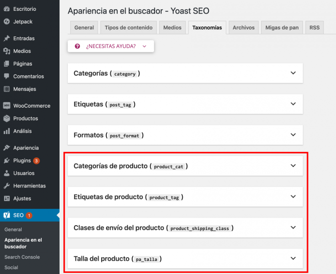Open the Archivos tab
The height and width of the screenshot is (274, 336).
[244, 28]
